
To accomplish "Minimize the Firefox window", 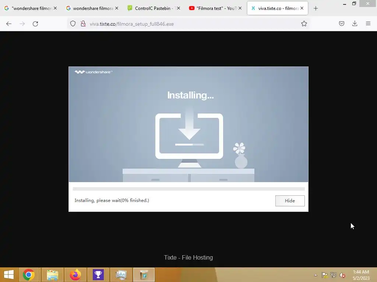I will click(345, 4).
